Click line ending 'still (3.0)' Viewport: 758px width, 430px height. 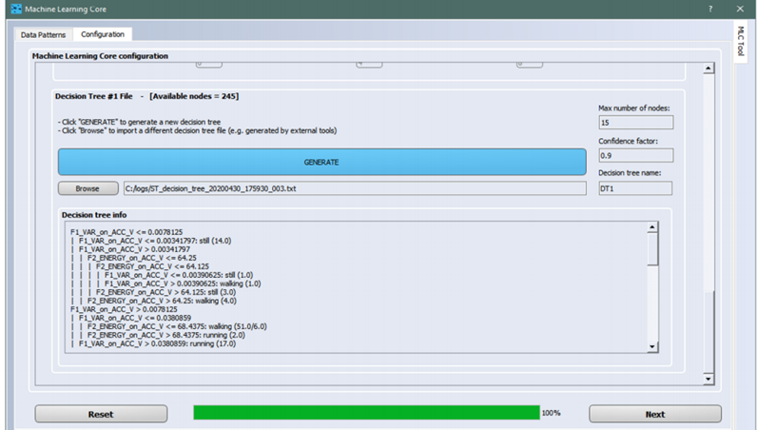165,292
